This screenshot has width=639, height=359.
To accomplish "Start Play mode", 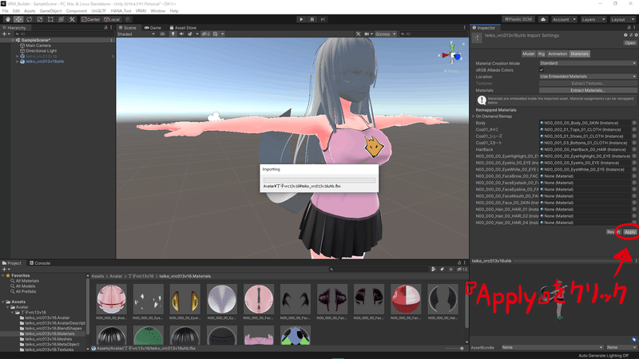I will point(301,19).
